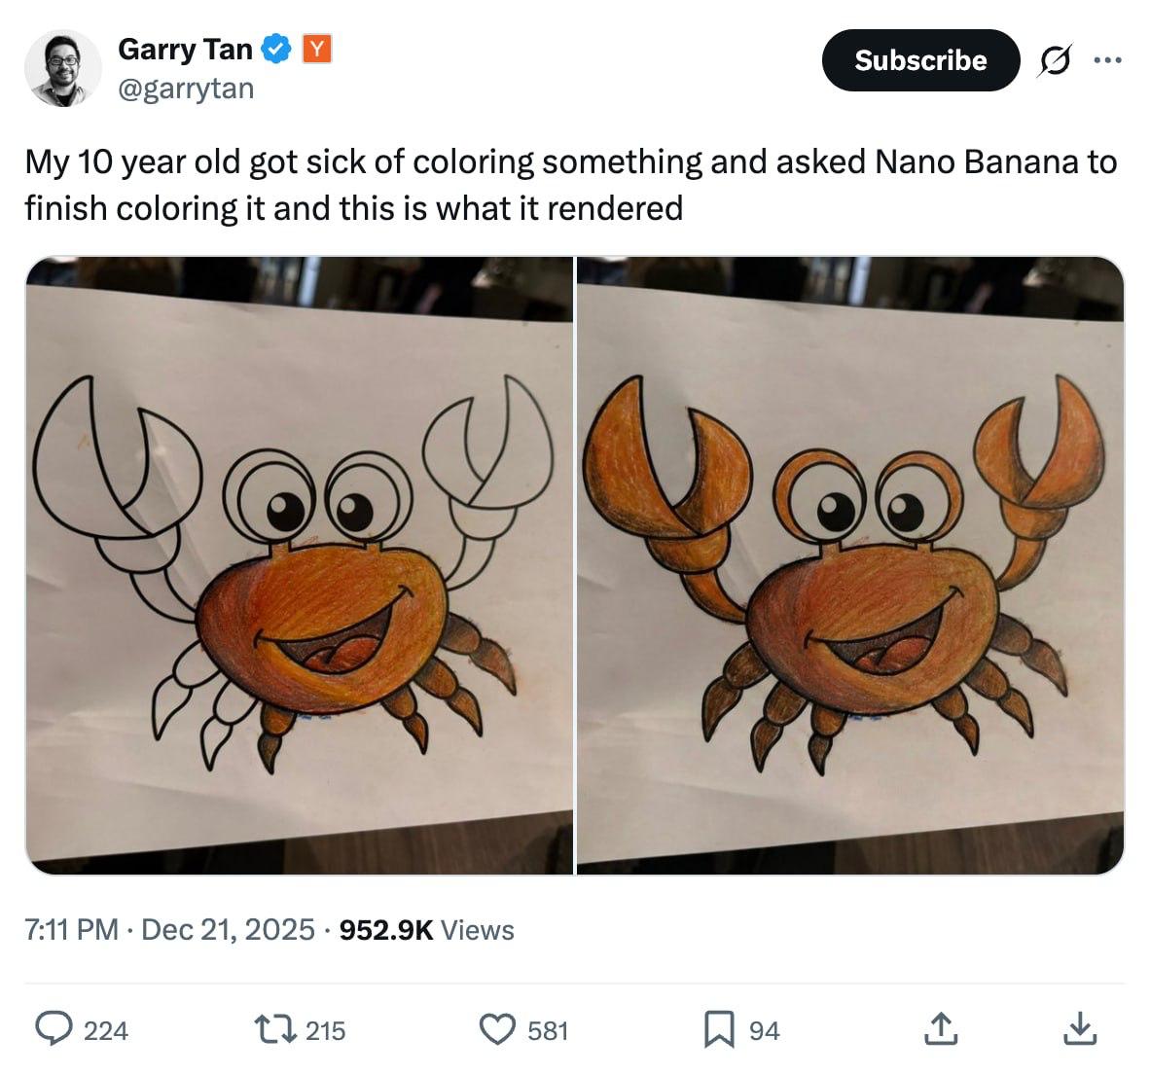Like the post with heart icon
The width and height of the screenshot is (1150, 1074).
tap(498, 1028)
